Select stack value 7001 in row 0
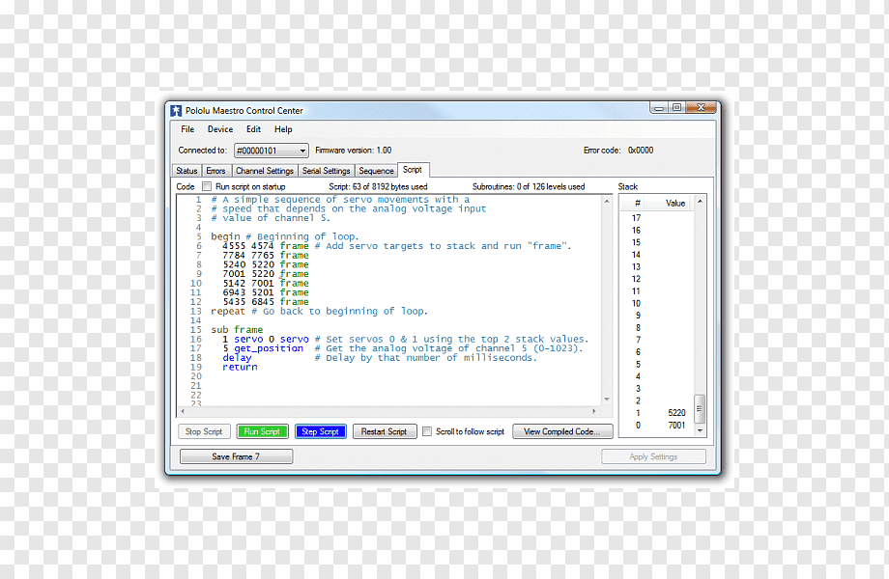The width and height of the screenshot is (889, 579). [676, 425]
